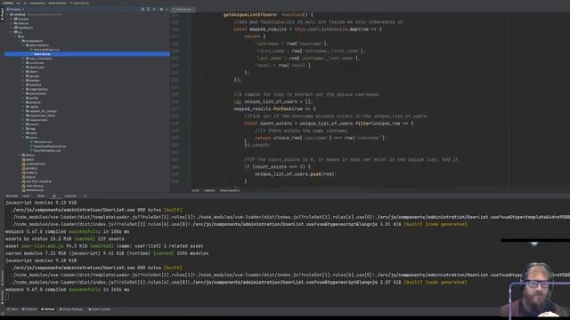
Task: Collapse the 'src' folder arrow
Action: coord(12,32)
